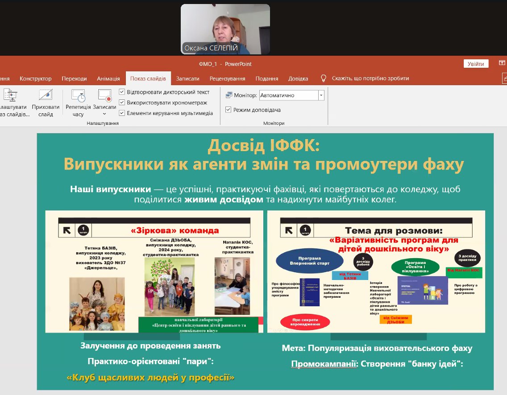The height and width of the screenshot is (395, 507).
Task: Expand the Записати button dropdown arrow
Action: (x=104, y=114)
